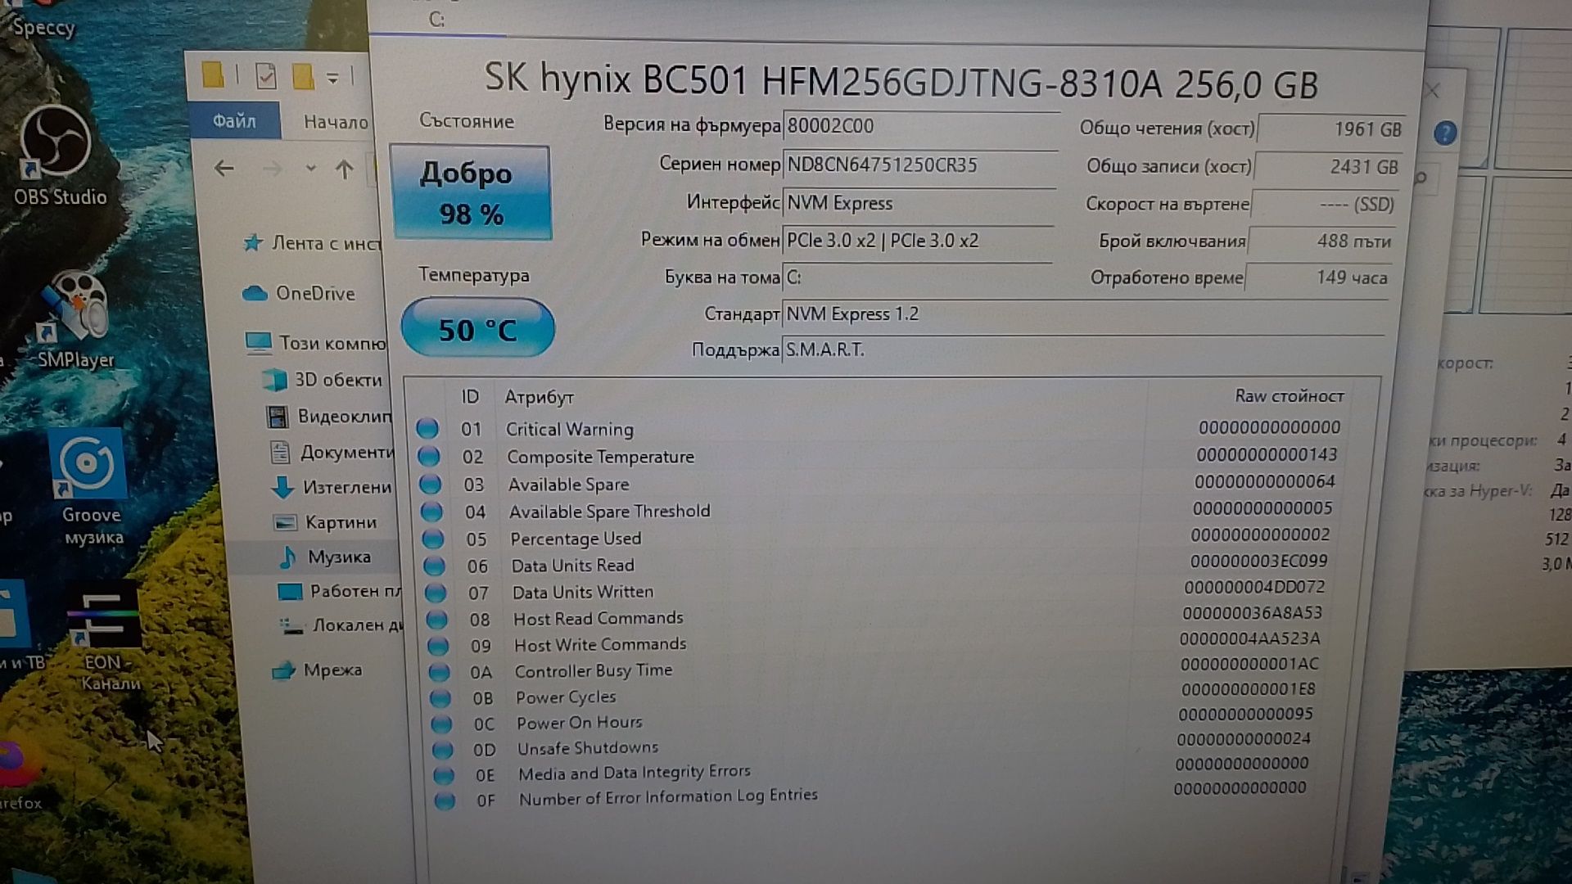Image resolution: width=1572 pixels, height=884 pixels.
Task: Select Лента с инструменти in navigation pane
Action: (312, 243)
